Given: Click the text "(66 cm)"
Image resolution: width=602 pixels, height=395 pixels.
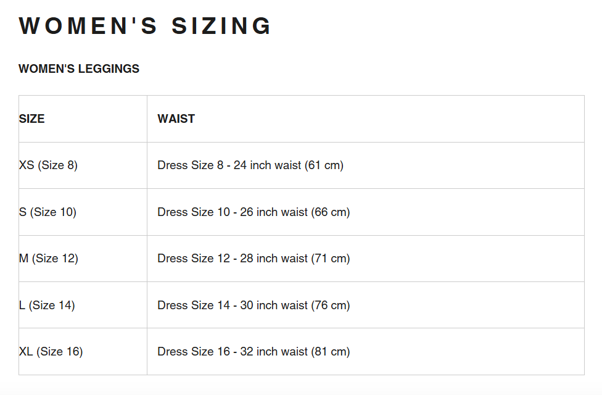Looking at the screenshot, I should pyautogui.click(x=331, y=212).
